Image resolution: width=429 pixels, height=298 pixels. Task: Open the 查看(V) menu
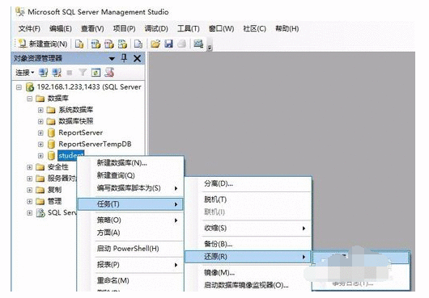[x=92, y=28]
